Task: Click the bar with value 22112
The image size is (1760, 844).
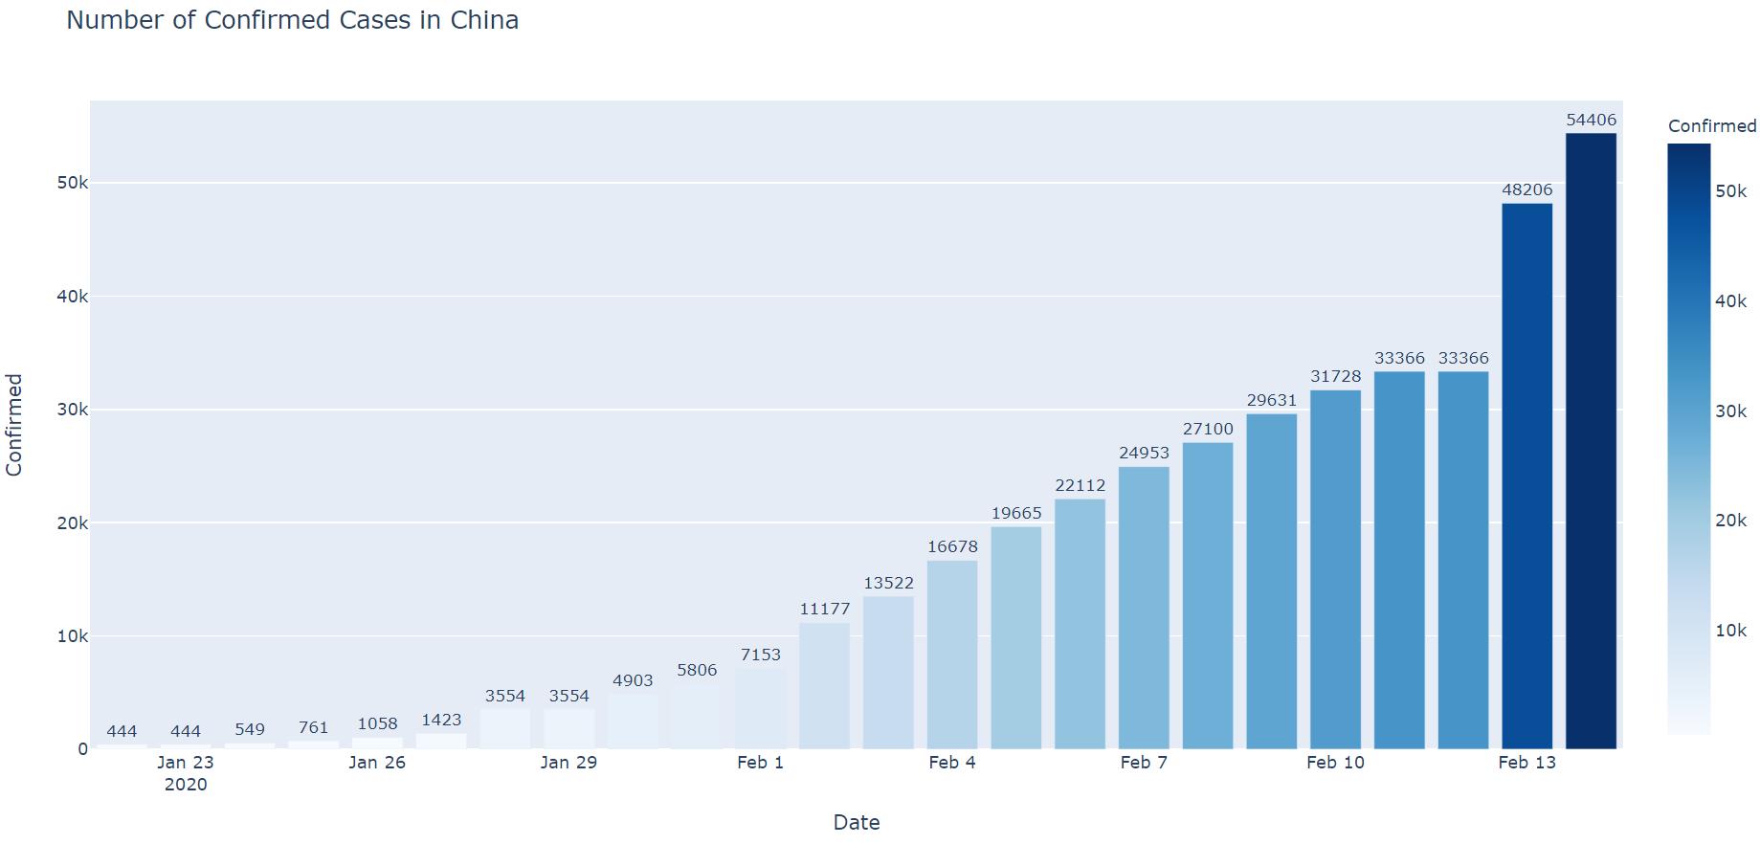Action: (1080, 623)
